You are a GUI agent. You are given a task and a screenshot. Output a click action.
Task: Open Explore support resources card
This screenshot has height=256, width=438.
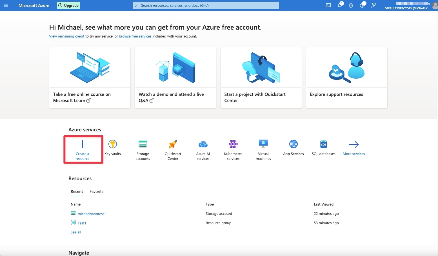[x=347, y=78]
